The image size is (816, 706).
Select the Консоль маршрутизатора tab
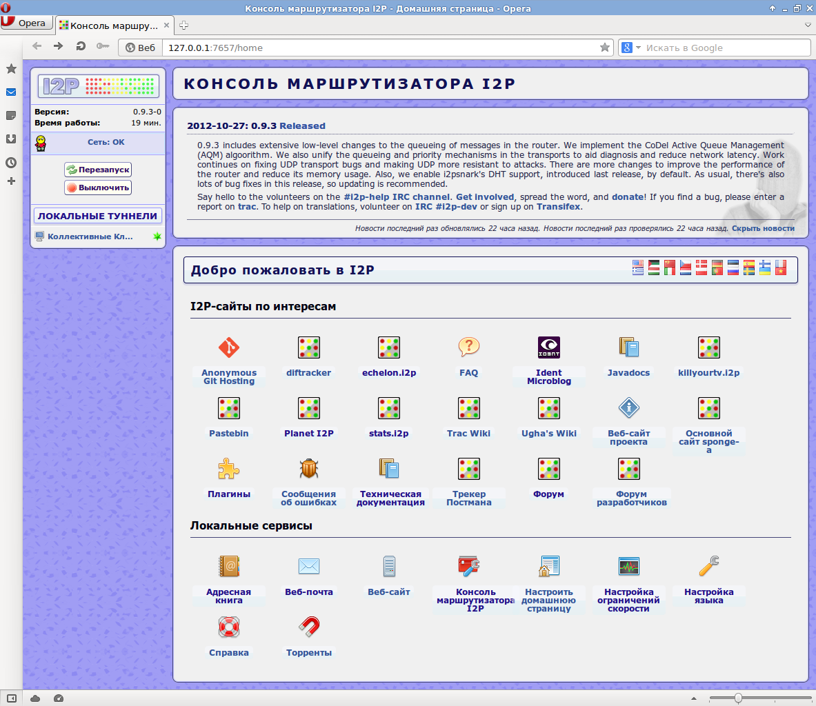[x=113, y=25]
